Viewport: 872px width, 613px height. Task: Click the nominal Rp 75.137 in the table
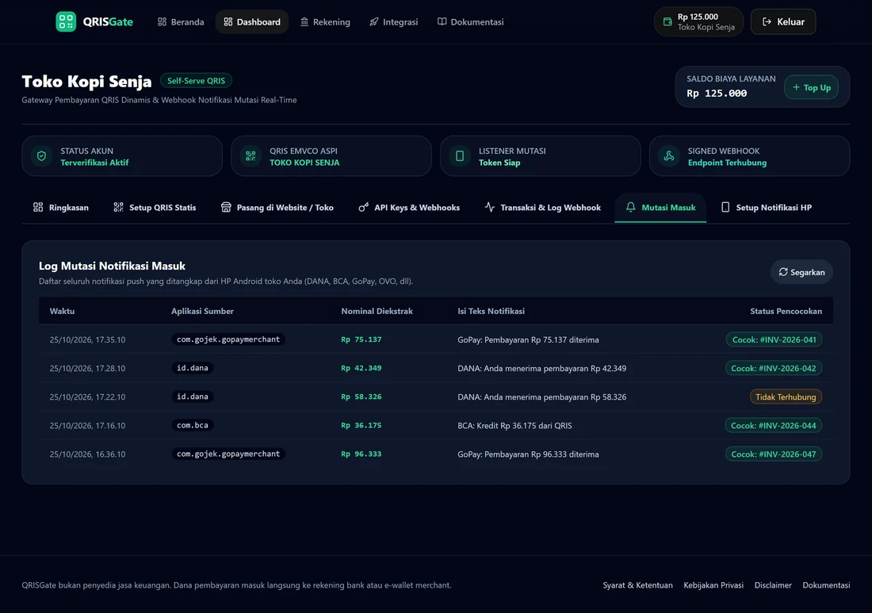361,339
